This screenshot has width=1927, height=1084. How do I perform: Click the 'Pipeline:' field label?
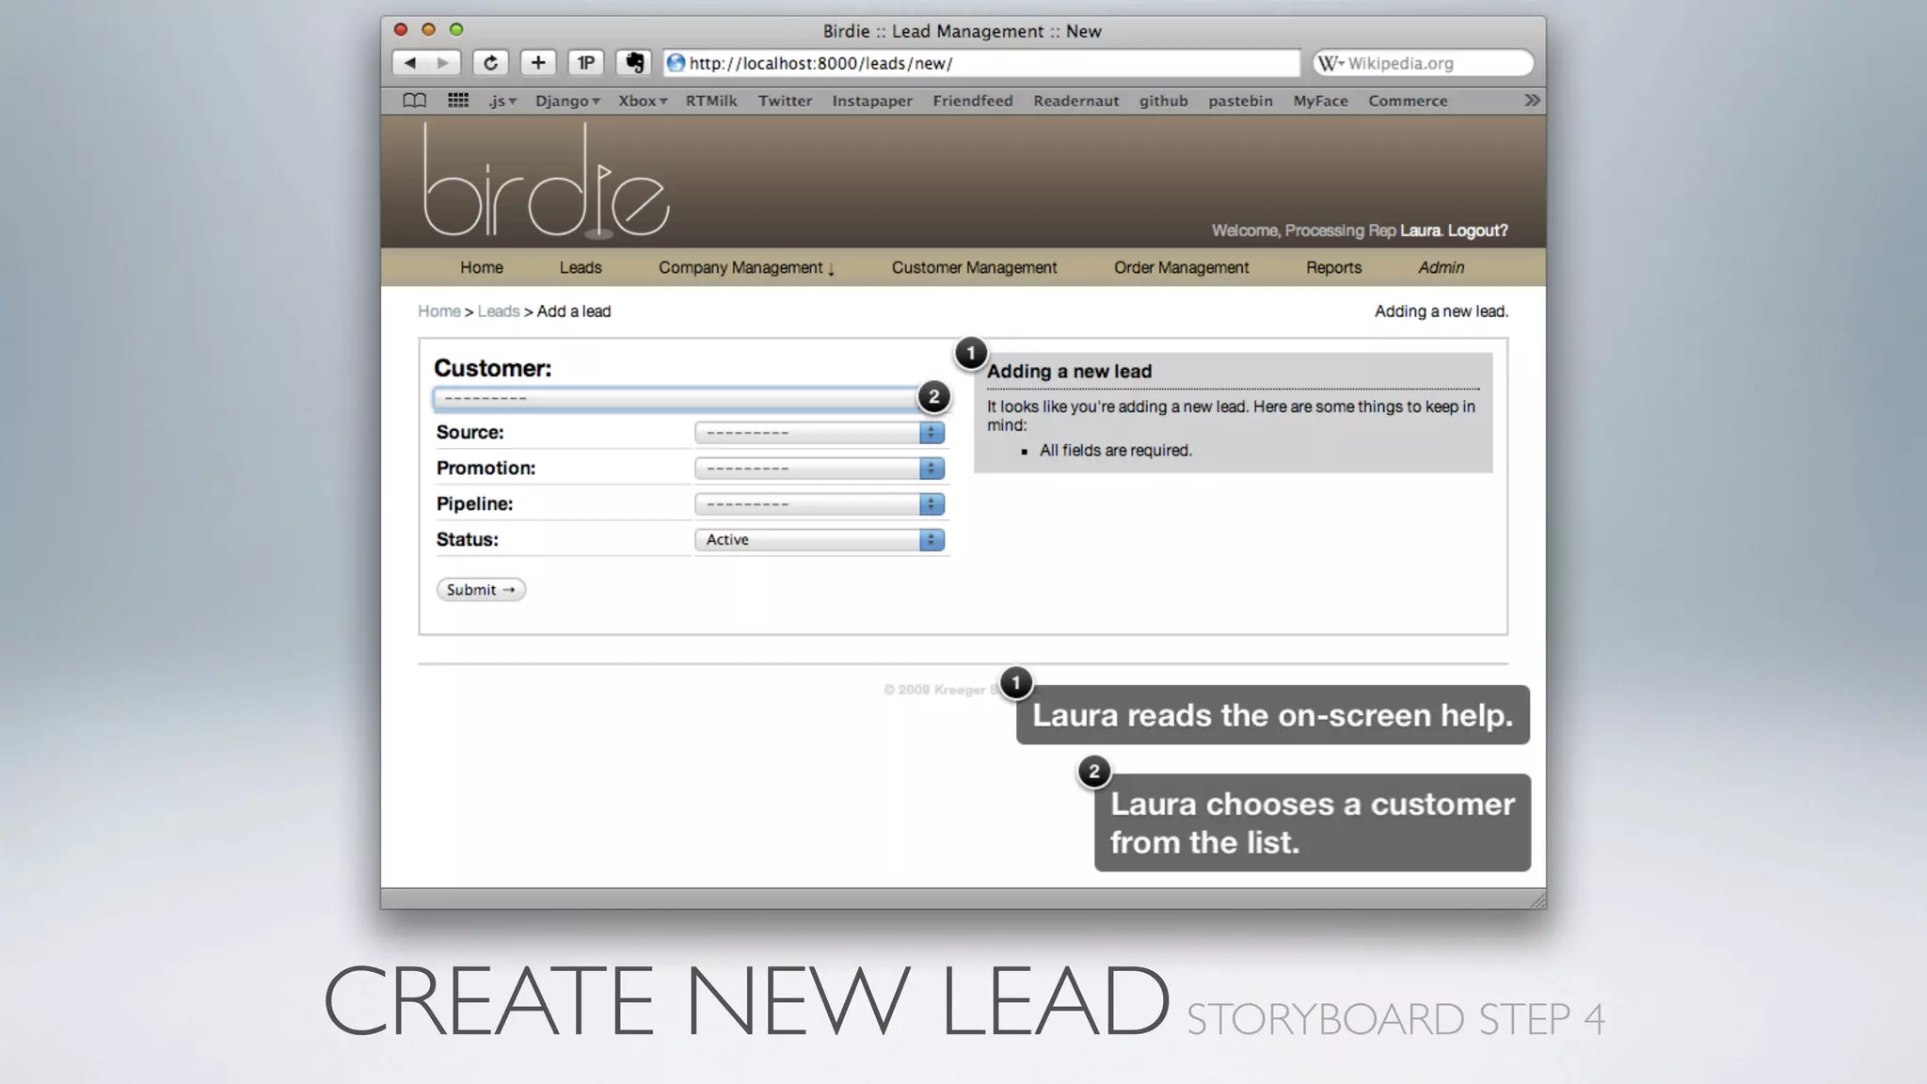pyautogui.click(x=474, y=504)
